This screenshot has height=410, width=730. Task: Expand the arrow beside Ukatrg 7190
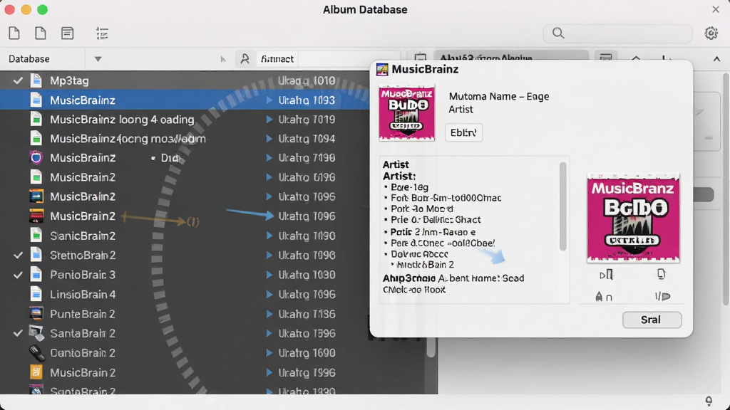(x=269, y=157)
